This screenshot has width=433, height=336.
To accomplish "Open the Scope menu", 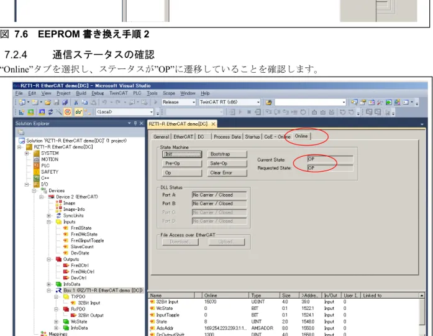I will (169, 93).
